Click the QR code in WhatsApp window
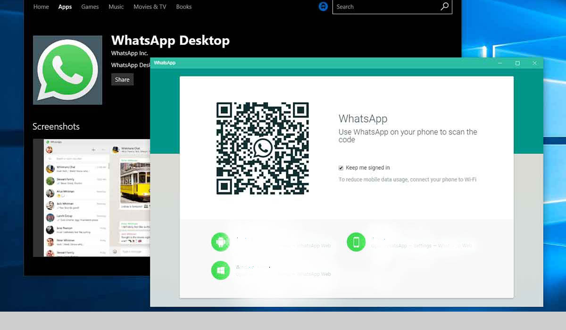This screenshot has height=330, width=566. [262, 148]
